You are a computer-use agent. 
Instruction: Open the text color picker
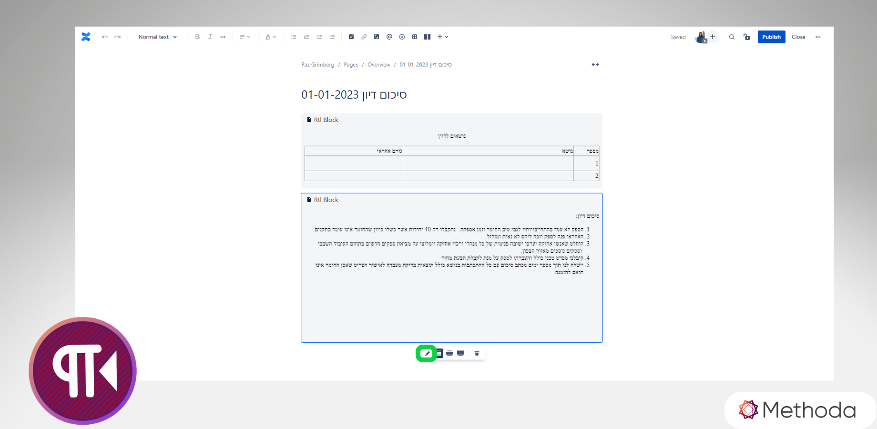(270, 37)
